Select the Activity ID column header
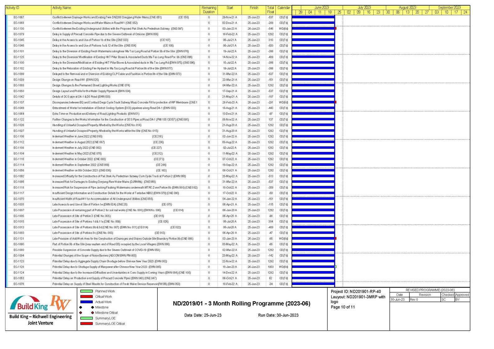Screen dimensions: 494x349 (x=28, y=10)
